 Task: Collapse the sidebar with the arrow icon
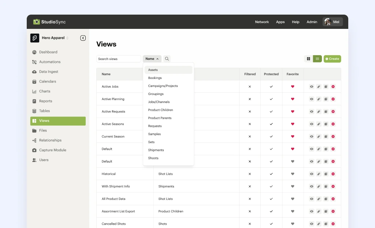click(83, 38)
